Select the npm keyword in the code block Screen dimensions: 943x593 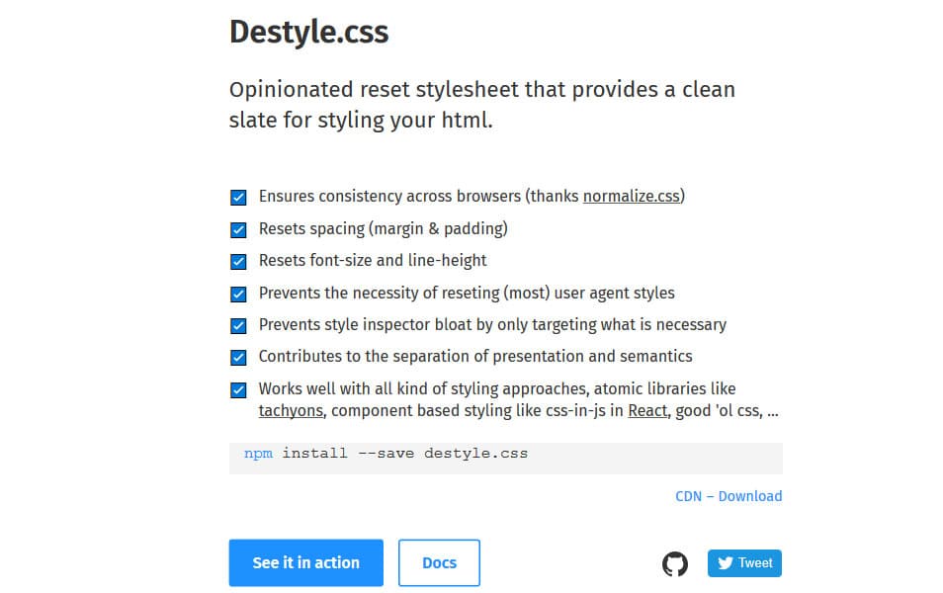(x=257, y=454)
